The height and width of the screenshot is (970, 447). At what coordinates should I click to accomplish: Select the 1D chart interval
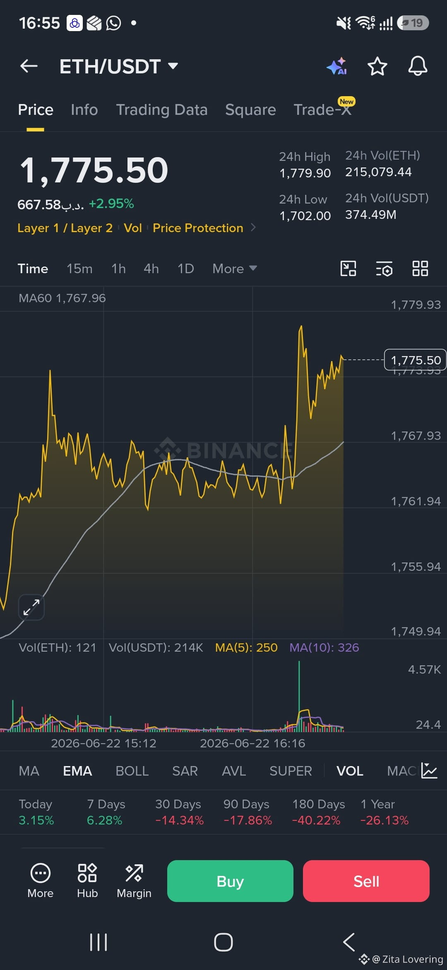tap(185, 269)
